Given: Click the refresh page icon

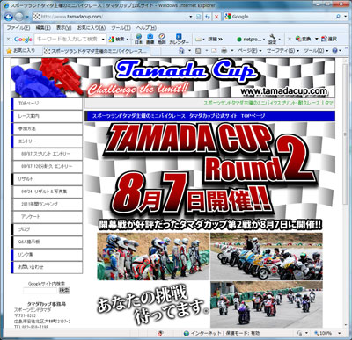Looking at the screenshot, I should [208, 17].
